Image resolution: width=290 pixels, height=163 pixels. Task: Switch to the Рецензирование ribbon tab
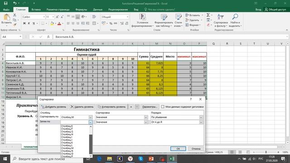tap(118, 10)
